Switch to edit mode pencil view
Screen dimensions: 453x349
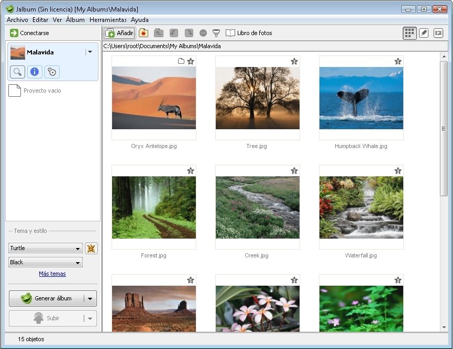(424, 33)
